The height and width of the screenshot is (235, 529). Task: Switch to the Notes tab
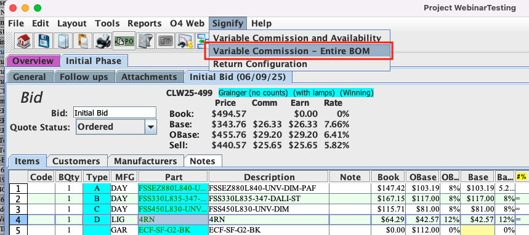pos(203,161)
